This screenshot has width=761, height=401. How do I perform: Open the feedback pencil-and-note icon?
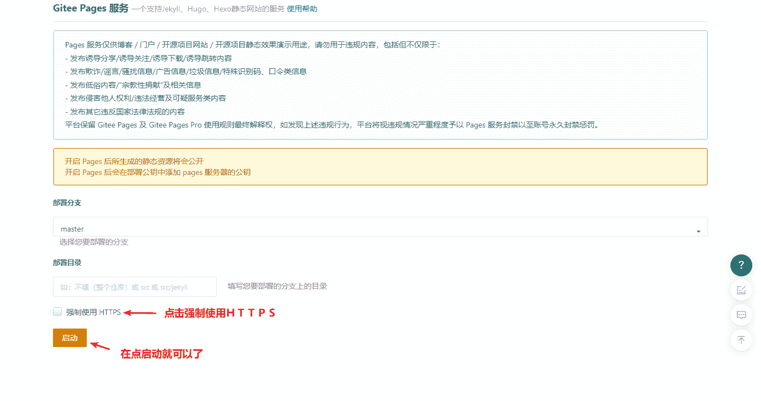tap(741, 290)
